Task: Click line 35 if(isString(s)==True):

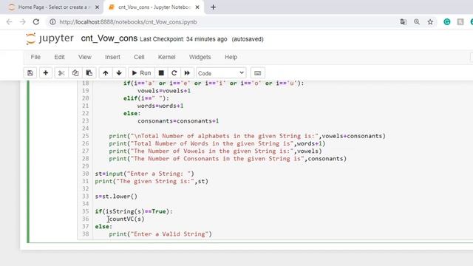Action: click(x=134, y=211)
